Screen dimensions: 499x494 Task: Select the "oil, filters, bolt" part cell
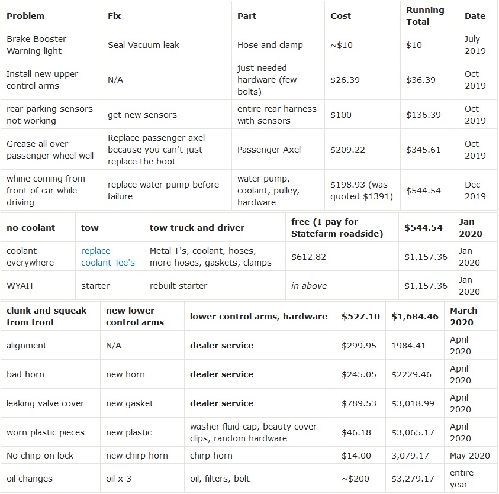pos(220,479)
